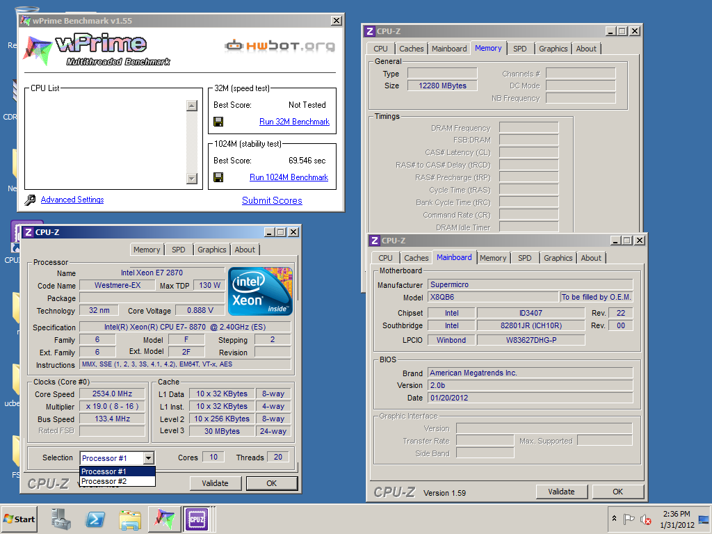
Task: Click the Action Center flag tray icon
Action: pos(629,519)
